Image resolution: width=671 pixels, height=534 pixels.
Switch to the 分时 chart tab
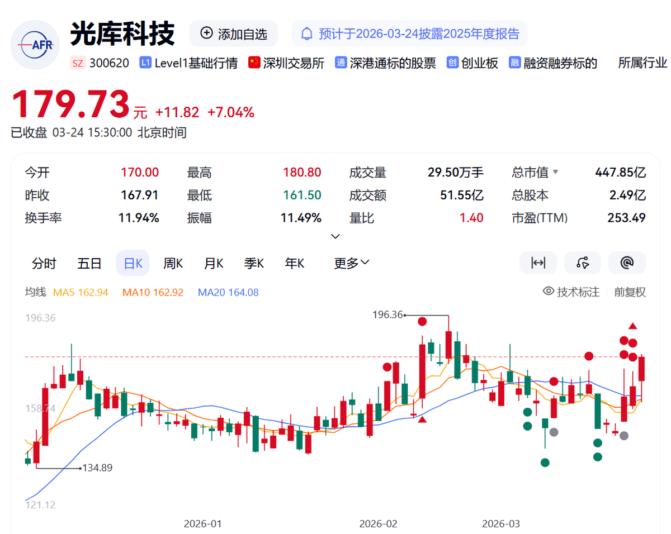point(44,263)
